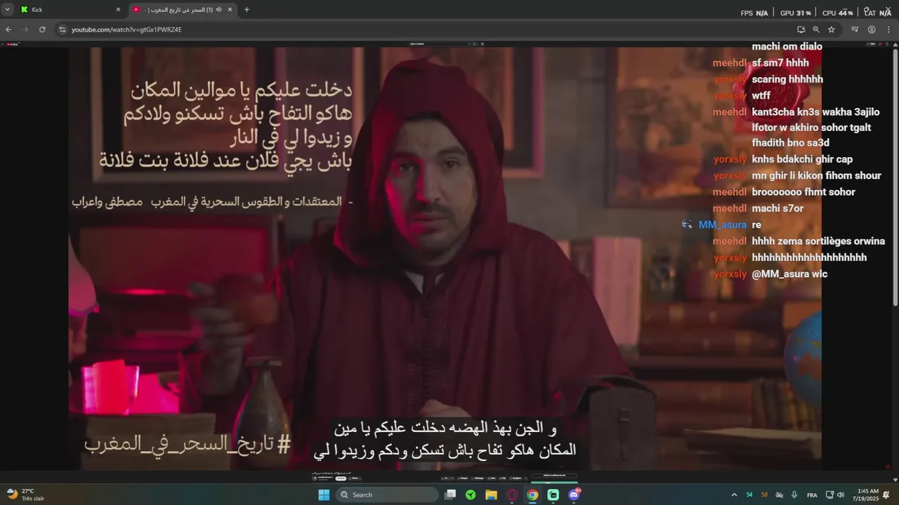899x505 pixels.
Task: Click the CPU 44 % overlay readout
Action: 838,13
